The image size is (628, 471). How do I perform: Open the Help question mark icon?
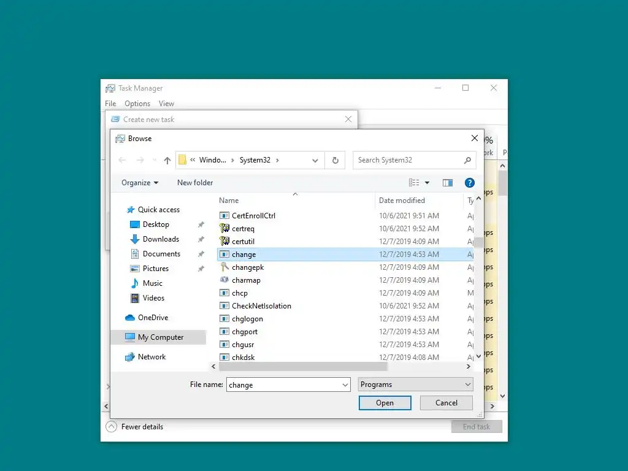pos(469,183)
